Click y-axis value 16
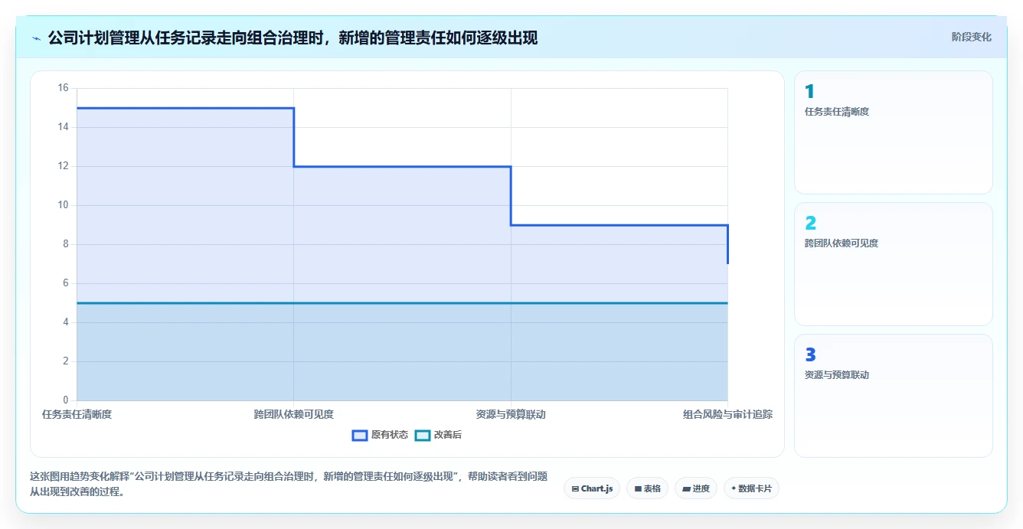 [63, 88]
